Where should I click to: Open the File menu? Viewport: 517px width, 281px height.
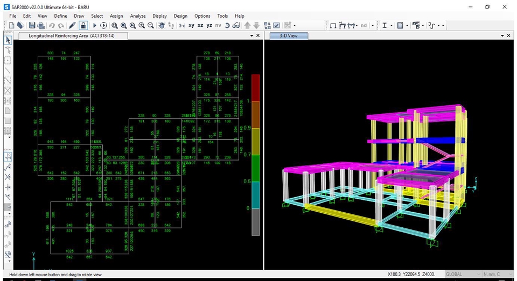[13, 16]
